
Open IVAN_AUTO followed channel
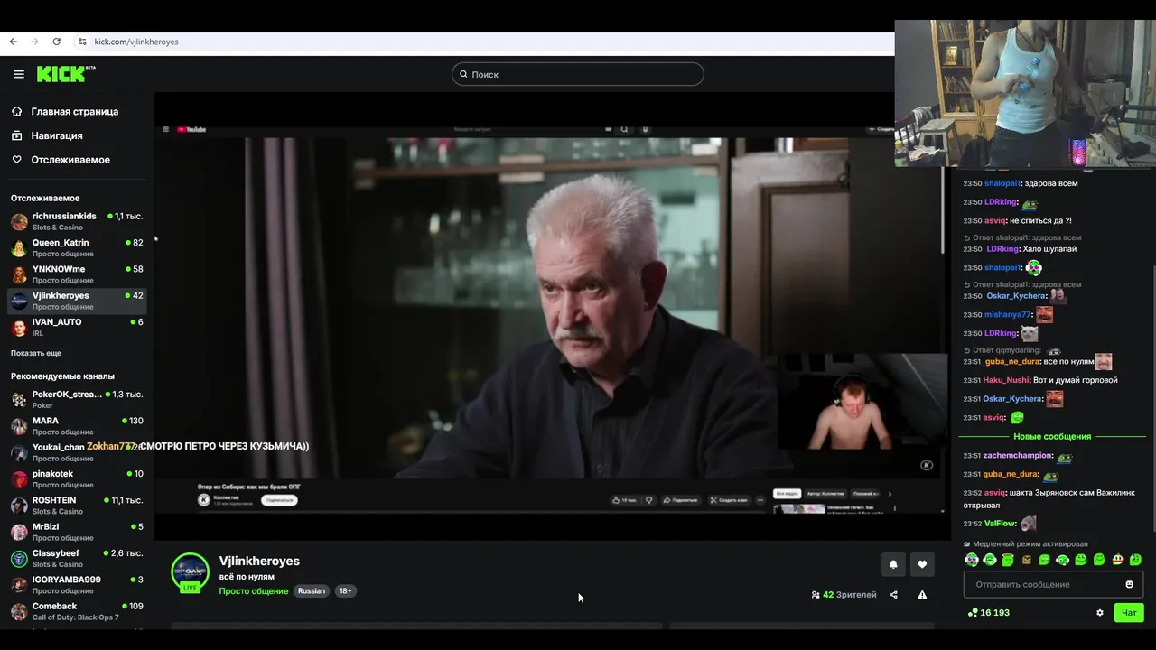tap(77, 327)
